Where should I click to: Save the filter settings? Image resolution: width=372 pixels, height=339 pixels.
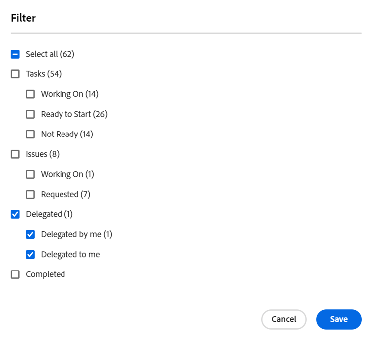[339, 319]
